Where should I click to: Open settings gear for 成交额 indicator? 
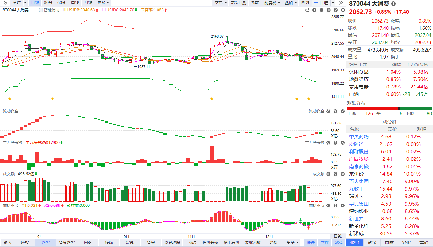[328, 174]
